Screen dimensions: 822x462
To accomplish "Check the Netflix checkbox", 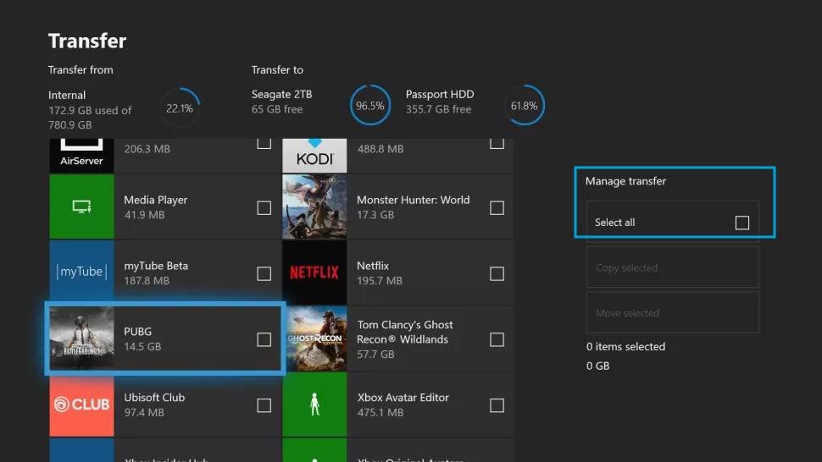I will click(497, 273).
